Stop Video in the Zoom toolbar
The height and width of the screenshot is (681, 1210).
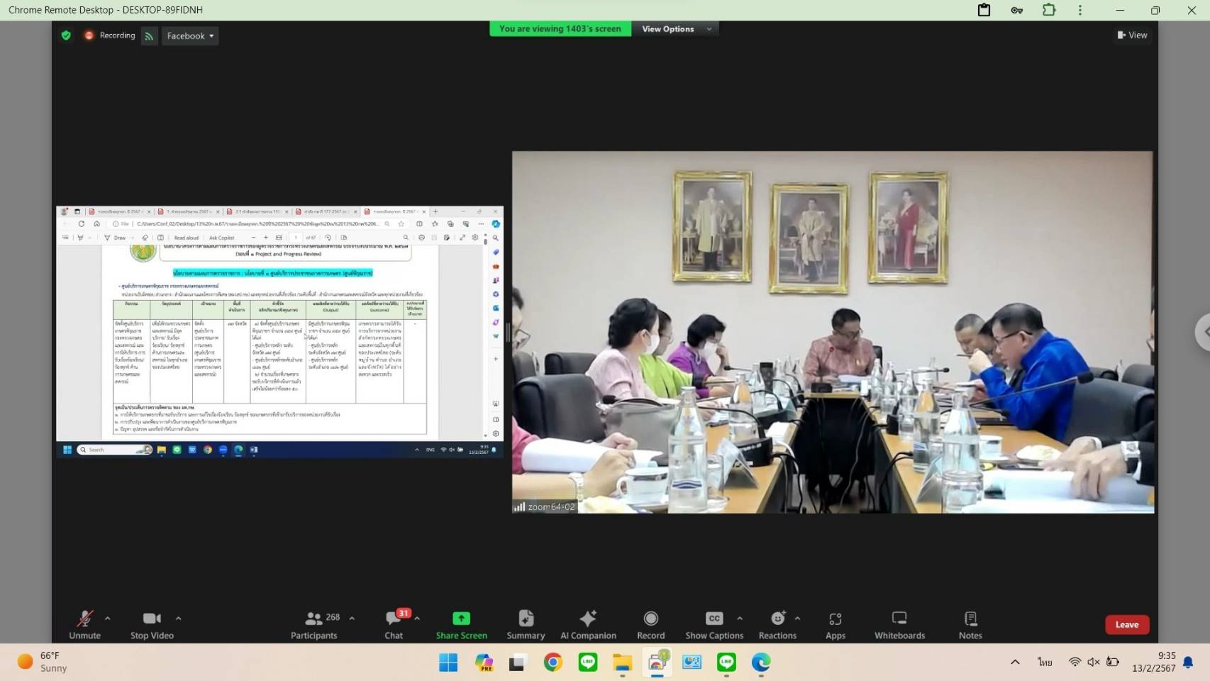[152, 624]
